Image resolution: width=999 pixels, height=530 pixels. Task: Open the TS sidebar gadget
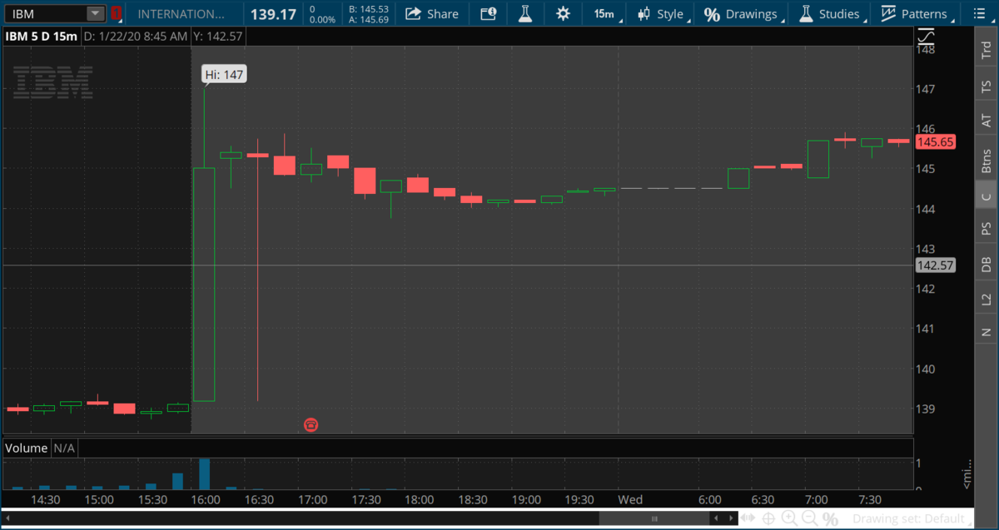pos(987,87)
